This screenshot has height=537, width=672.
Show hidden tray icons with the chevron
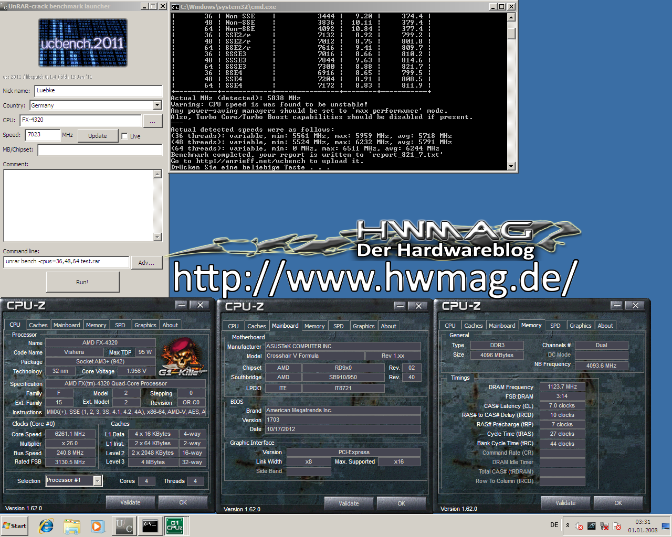568,525
